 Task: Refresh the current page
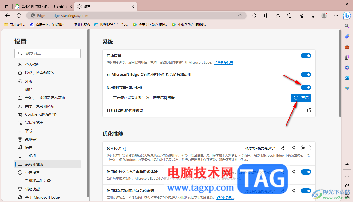[x=19, y=16]
